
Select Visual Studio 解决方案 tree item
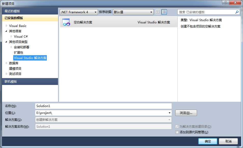30,58
